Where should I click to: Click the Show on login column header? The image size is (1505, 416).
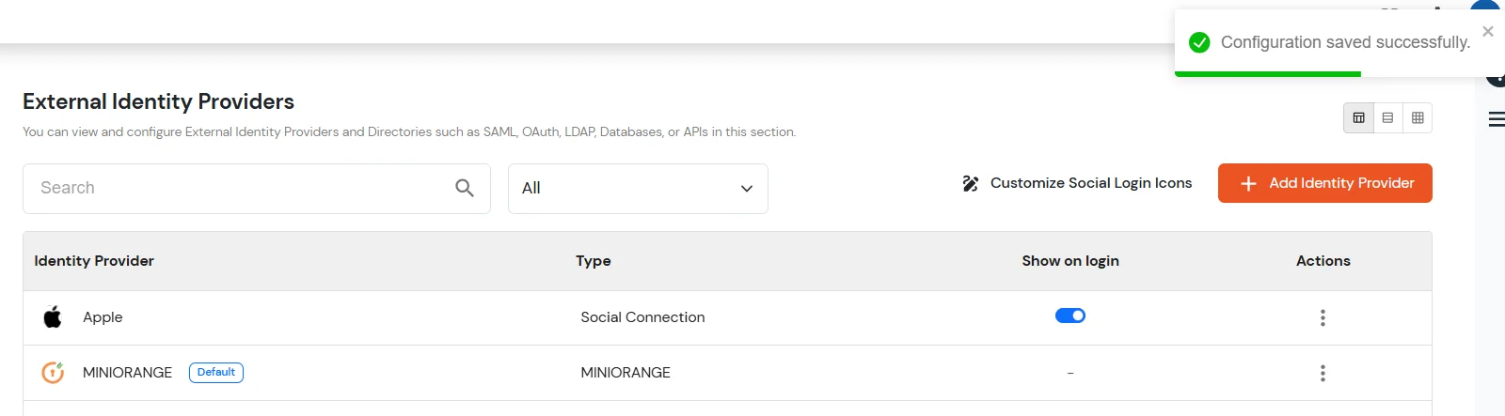(1070, 261)
